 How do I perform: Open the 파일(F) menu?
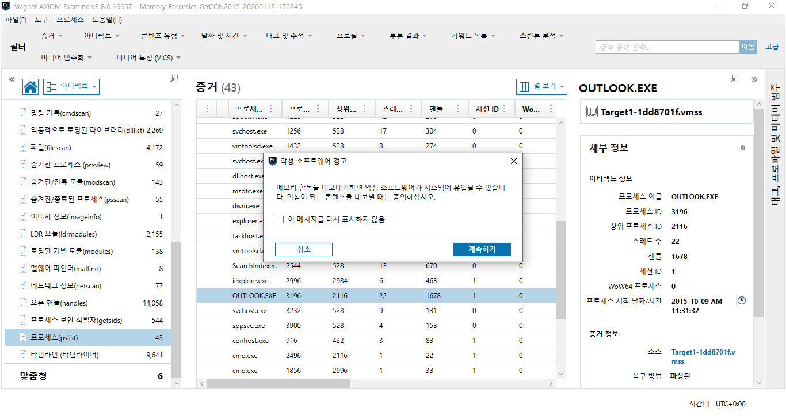(16, 20)
